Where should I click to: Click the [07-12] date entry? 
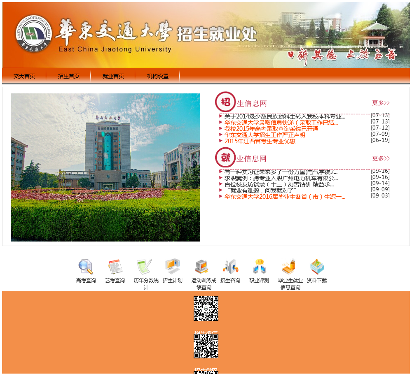click(380, 128)
